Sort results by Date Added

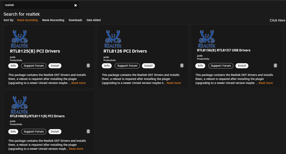(94, 20)
